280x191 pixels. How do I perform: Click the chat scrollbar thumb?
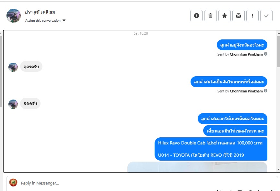click(278, 52)
